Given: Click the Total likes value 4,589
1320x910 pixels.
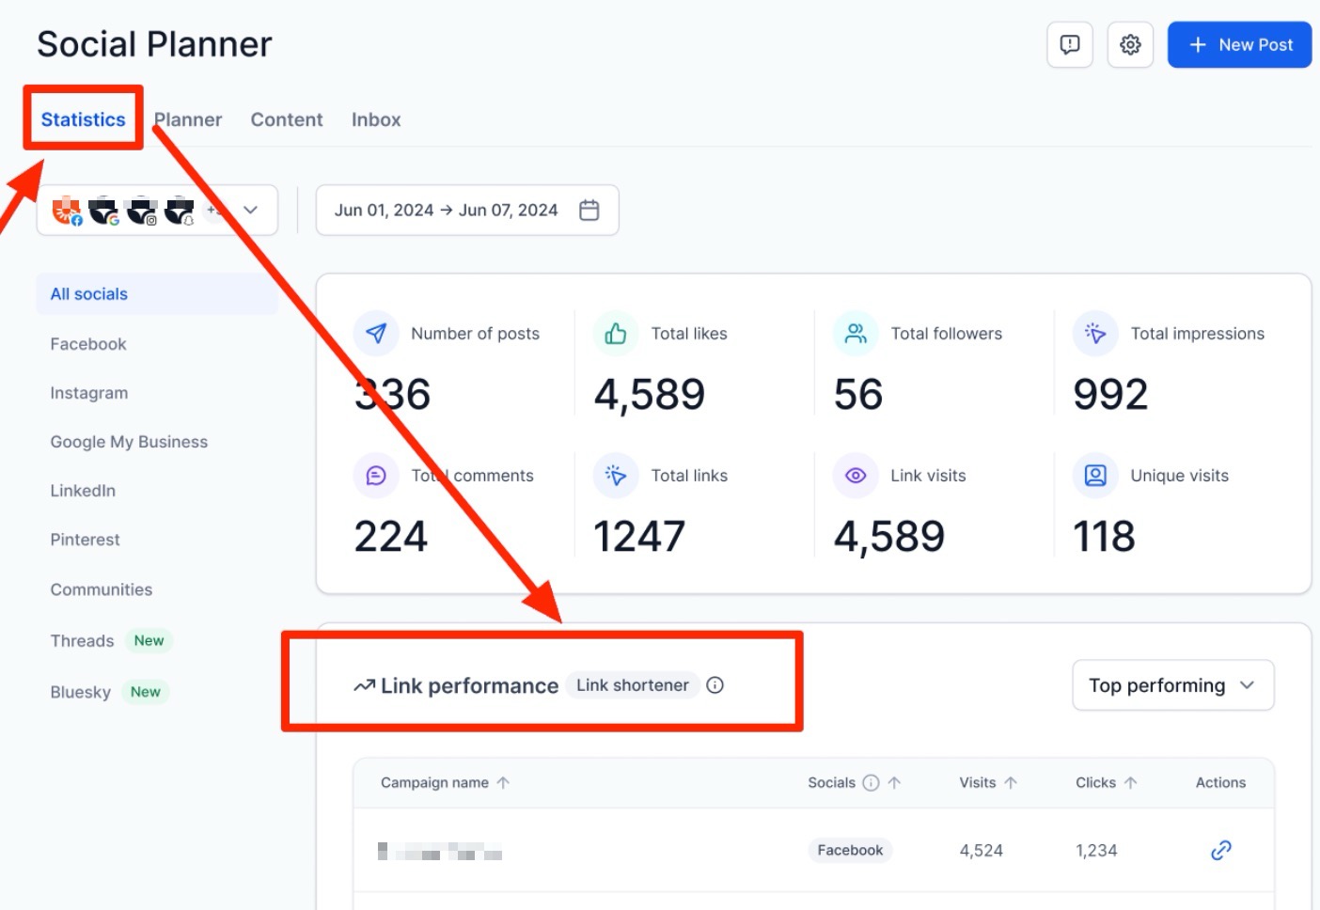Looking at the screenshot, I should [650, 395].
